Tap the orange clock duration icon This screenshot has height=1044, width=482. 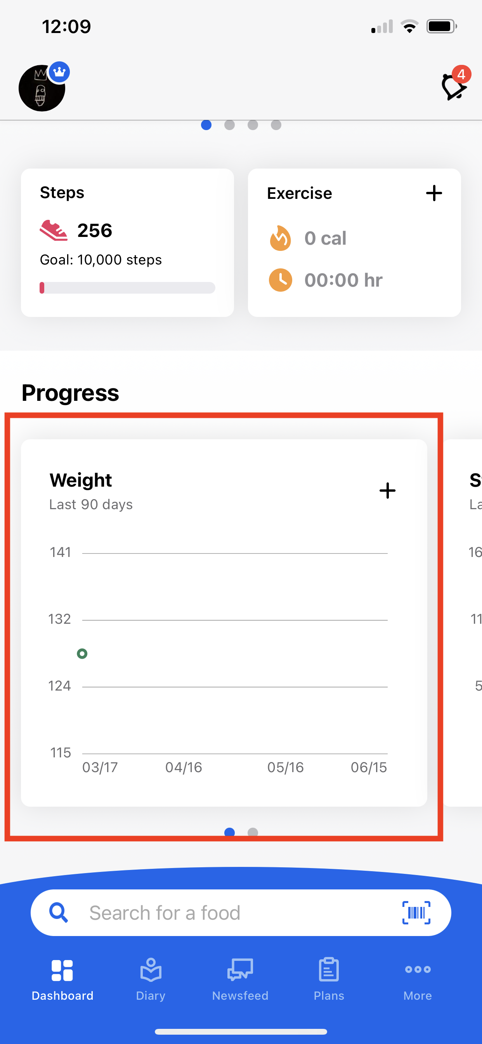pyautogui.click(x=280, y=280)
